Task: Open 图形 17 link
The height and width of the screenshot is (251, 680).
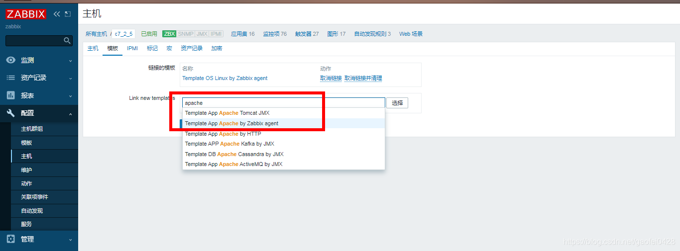Action: pos(336,34)
